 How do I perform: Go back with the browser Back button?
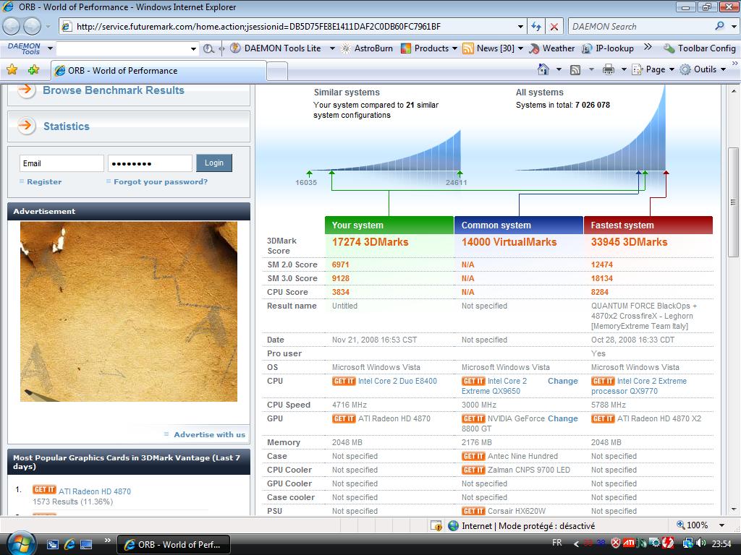click(x=12, y=27)
